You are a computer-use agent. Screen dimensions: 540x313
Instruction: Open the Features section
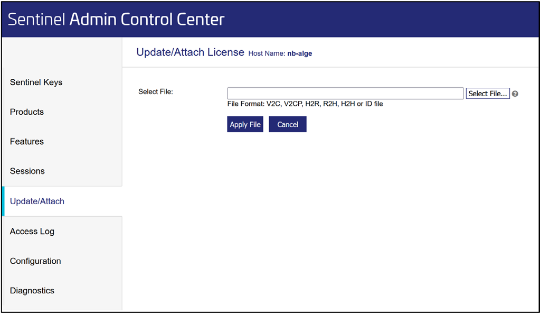click(x=27, y=142)
